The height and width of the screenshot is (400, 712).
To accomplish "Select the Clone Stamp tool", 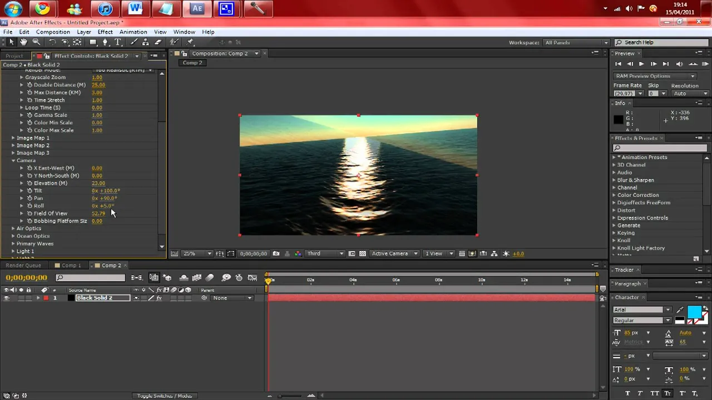I will tap(146, 42).
